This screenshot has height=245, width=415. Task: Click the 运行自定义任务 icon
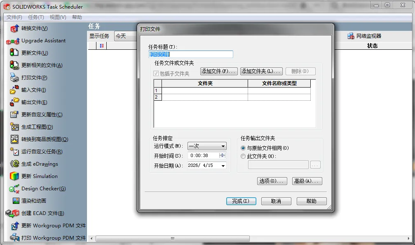coord(14,151)
